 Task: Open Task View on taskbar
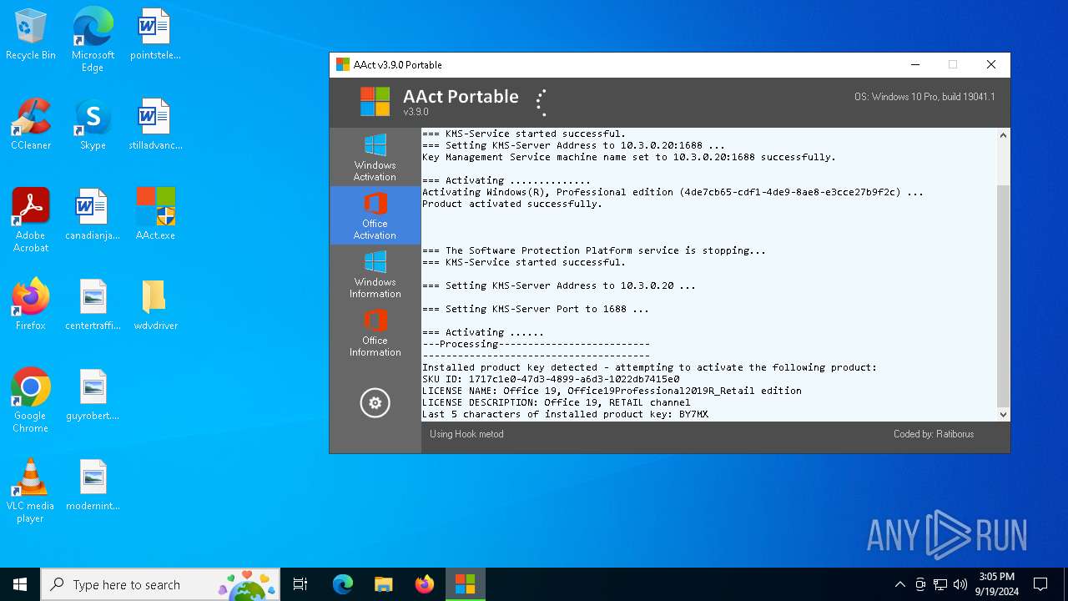tap(300, 584)
